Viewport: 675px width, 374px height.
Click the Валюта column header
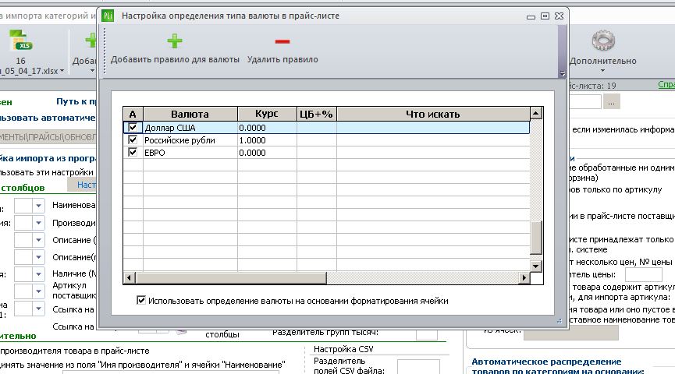pos(190,114)
